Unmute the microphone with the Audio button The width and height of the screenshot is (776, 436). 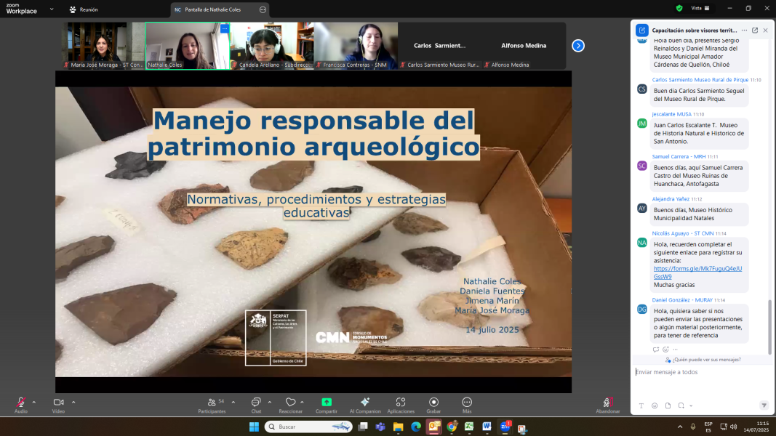tap(20, 403)
